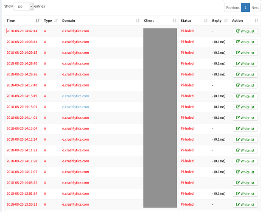The width and height of the screenshot is (263, 212).
Task: Click the 2018-08-20 14:29:15 timestamp cell
Action: pyautogui.click(x=22, y=53)
